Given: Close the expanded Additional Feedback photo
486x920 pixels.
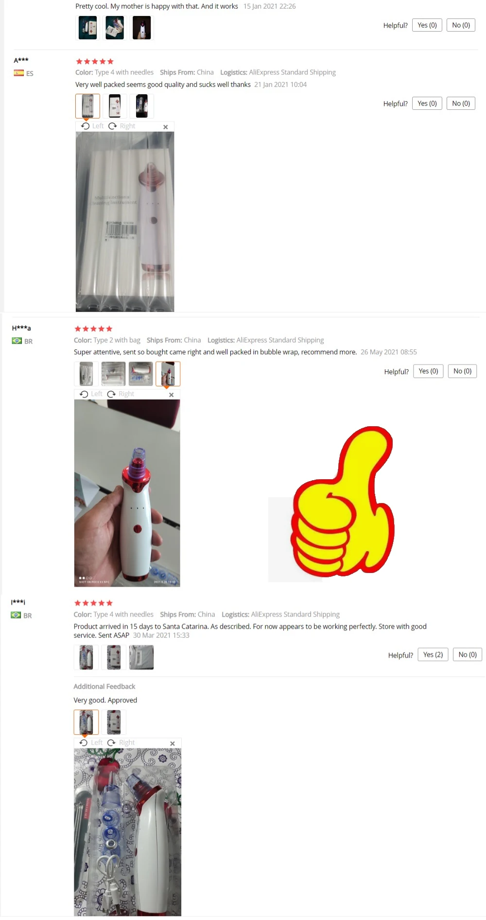Looking at the screenshot, I should point(172,744).
